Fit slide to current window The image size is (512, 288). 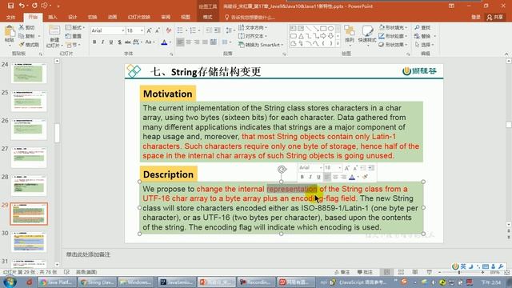pos(506,272)
